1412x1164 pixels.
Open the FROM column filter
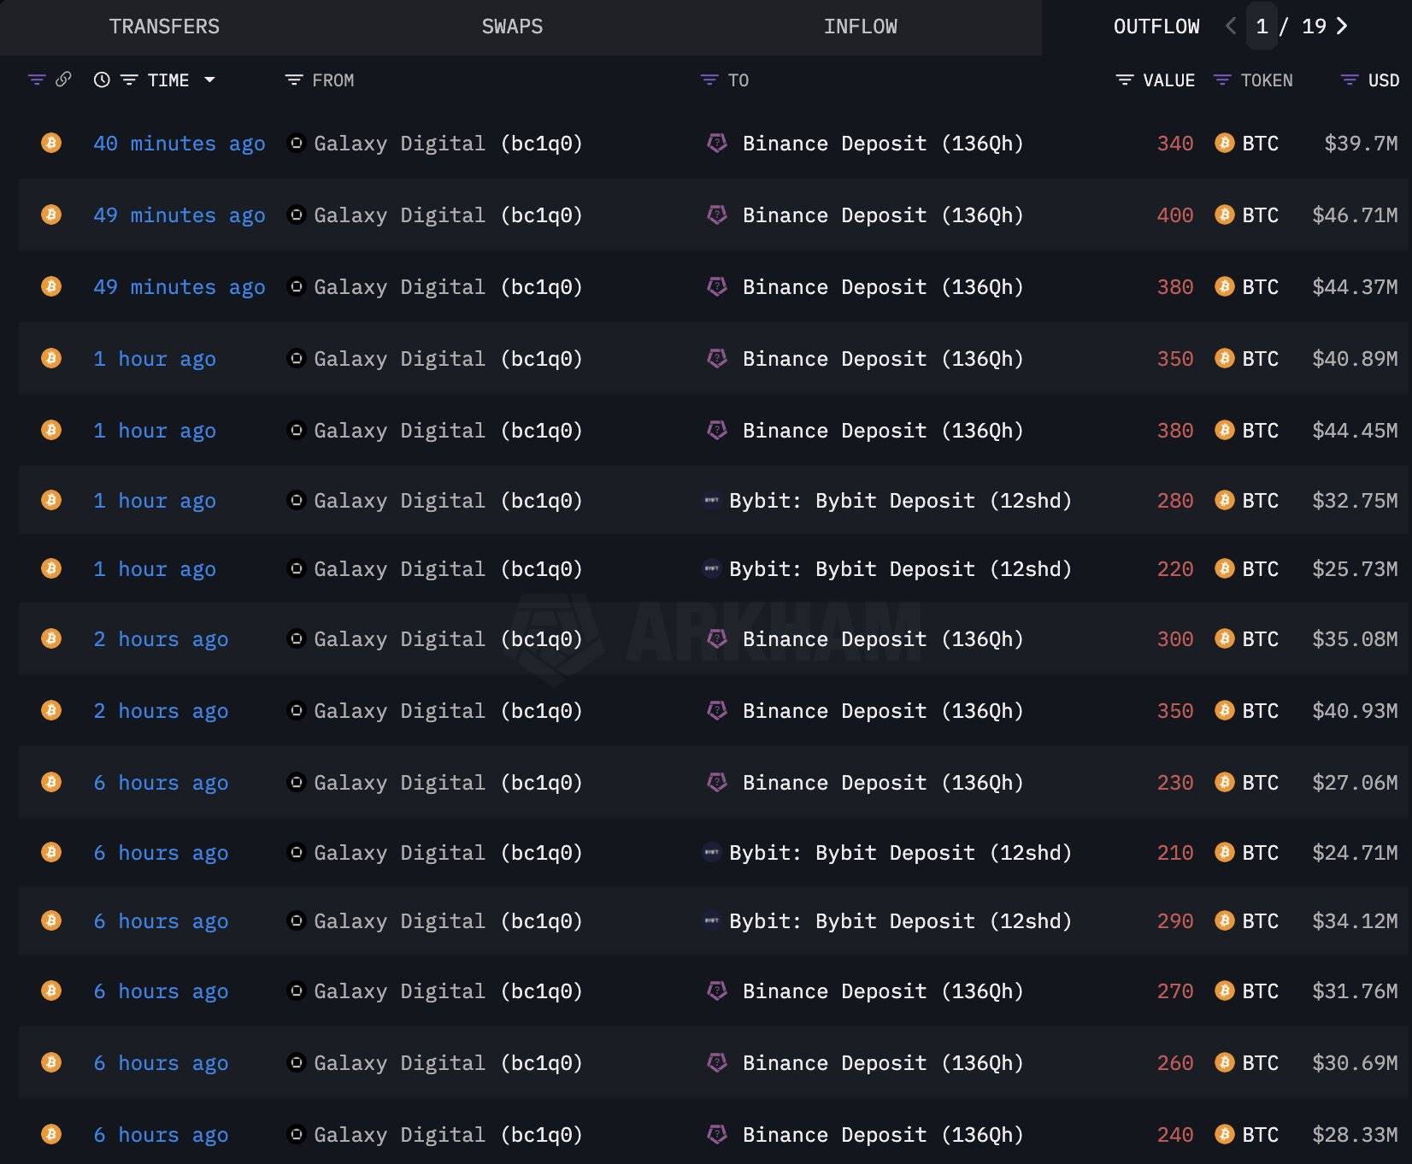[294, 79]
